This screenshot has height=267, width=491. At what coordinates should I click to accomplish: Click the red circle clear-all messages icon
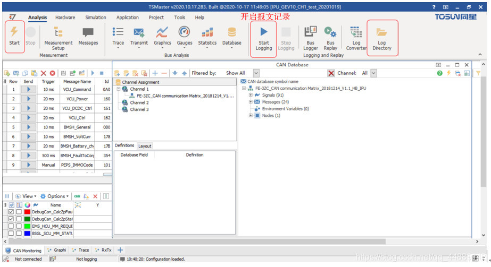tap(52, 73)
